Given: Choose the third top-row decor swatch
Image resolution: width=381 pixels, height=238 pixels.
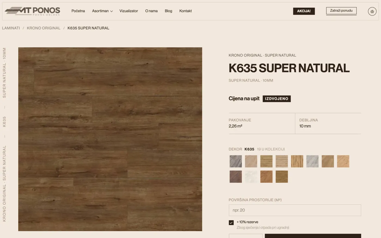Looking at the screenshot, I should pos(266,161).
